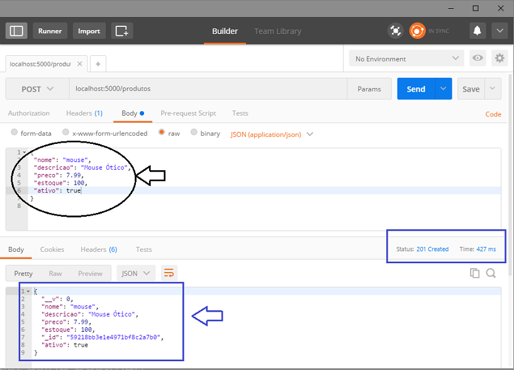Image resolution: width=514 pixels, height=370 pixels.
Task: Change the JSON (application/json) content type
Action: pos(272,134)
